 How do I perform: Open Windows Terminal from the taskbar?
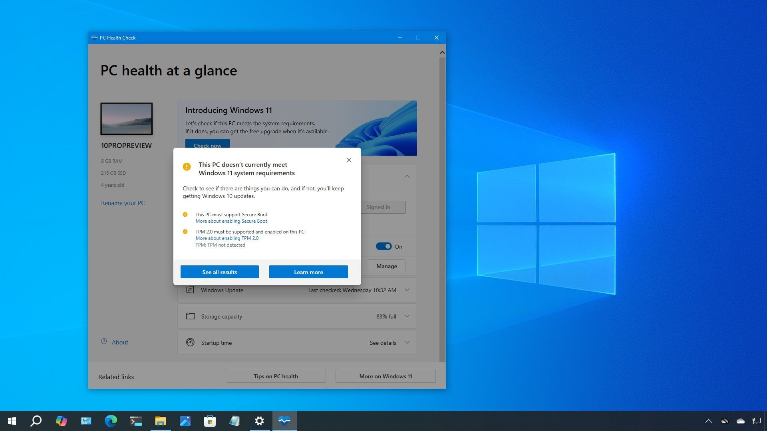tap(135, 421)
